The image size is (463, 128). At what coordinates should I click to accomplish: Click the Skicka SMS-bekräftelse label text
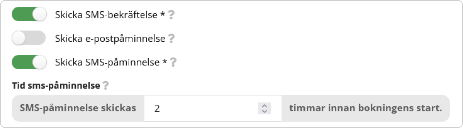107,15
